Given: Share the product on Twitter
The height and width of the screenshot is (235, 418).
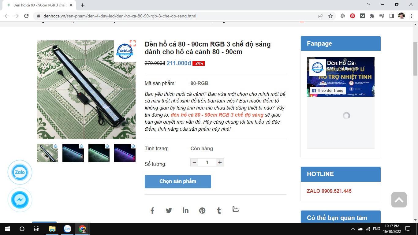Looking at the screenshot, I should pyautogui.click(x=169, y=211).
